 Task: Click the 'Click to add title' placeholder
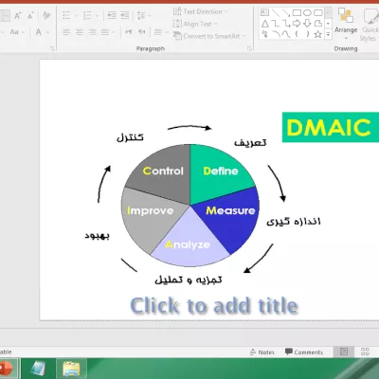tap(214, 306)
